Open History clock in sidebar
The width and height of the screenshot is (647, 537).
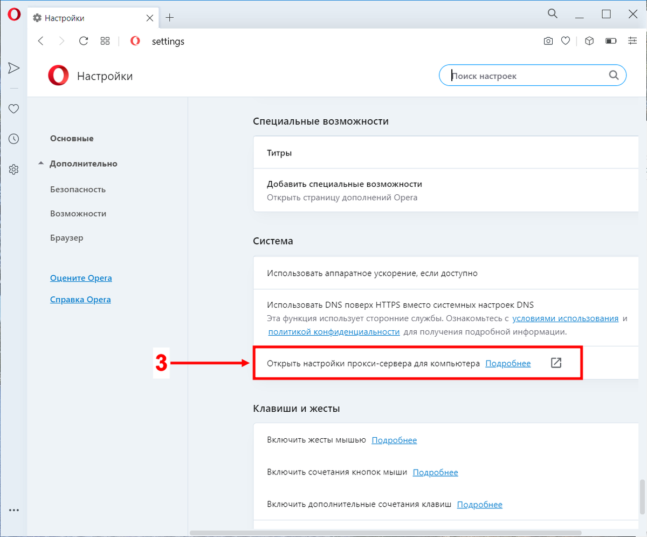pos(13,139)
